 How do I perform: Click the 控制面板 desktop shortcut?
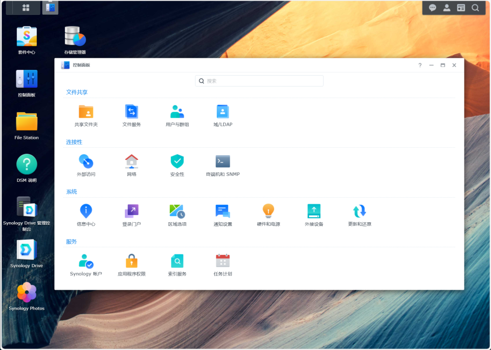[27, 83]
